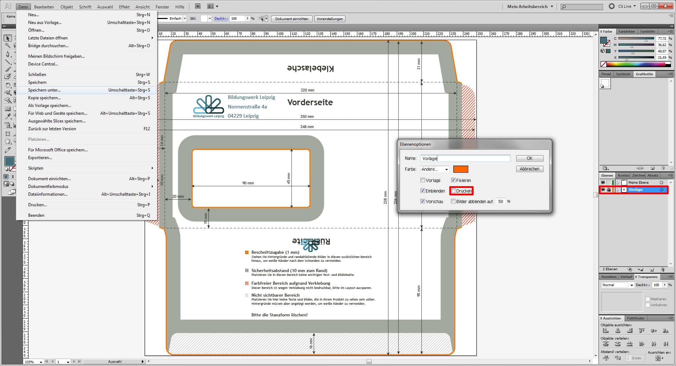The image size is (676, 366).
Task: Choose Speichern unter from Datei menu
Action: 44,90
